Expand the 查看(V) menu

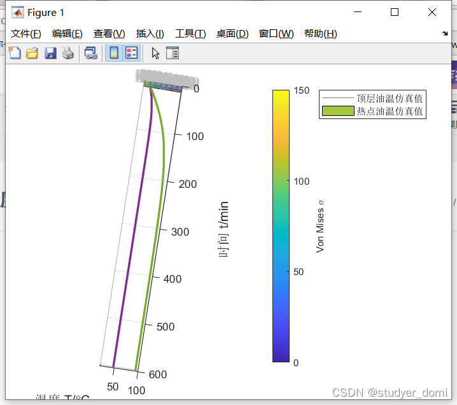(x=109, y=34)
